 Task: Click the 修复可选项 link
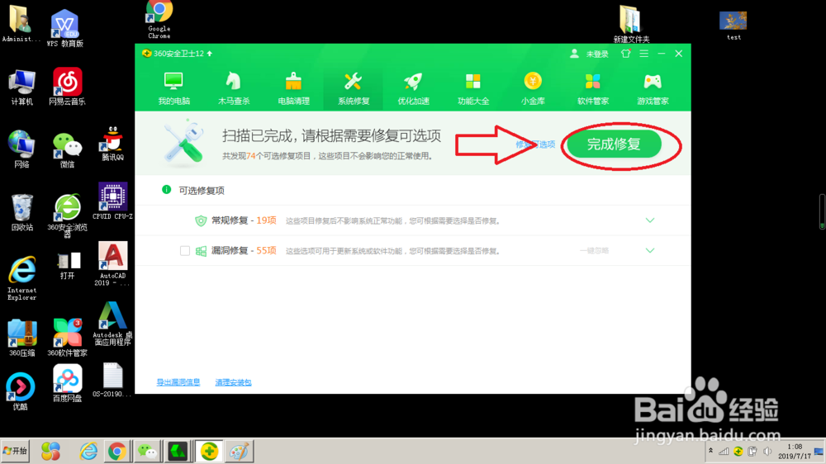click(535, 144)
